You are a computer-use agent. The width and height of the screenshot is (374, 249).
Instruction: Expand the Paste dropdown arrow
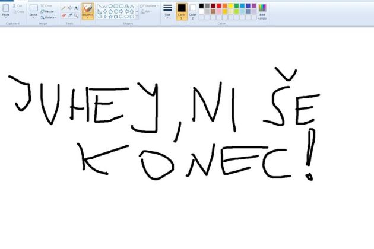point(6,18)
